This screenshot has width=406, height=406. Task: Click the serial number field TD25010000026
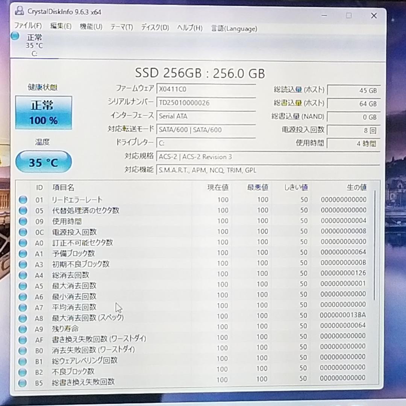coord(206,103)
